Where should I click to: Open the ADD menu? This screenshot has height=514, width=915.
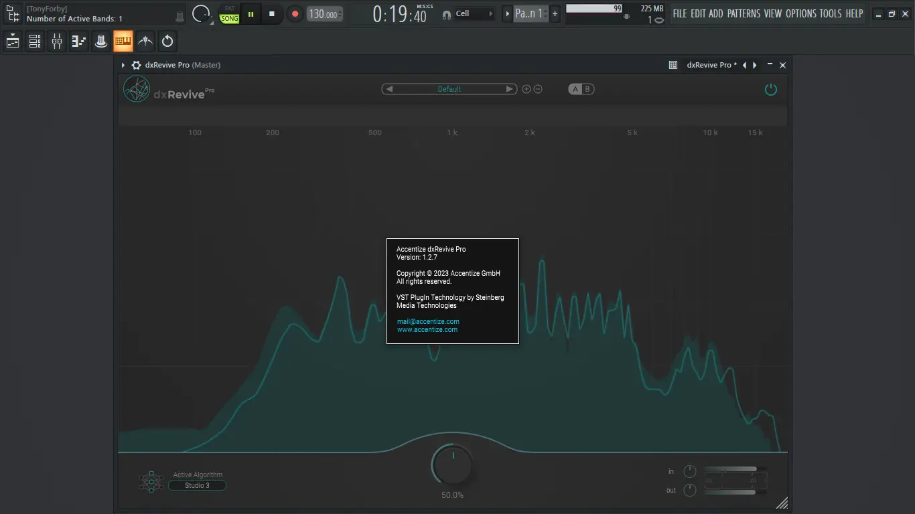716,13
